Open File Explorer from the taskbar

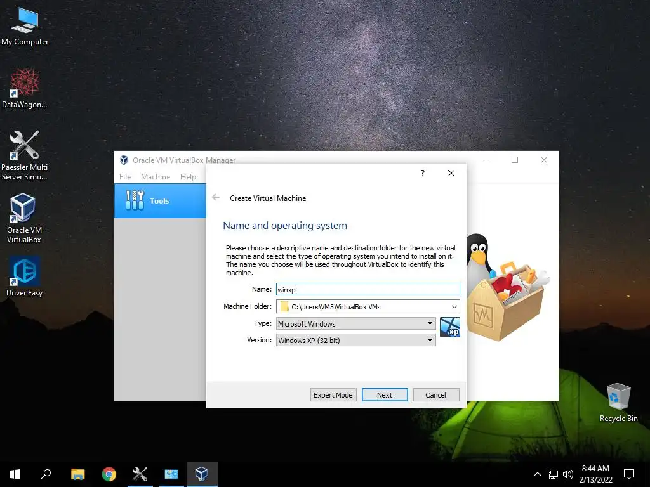(x=77, y=474)
